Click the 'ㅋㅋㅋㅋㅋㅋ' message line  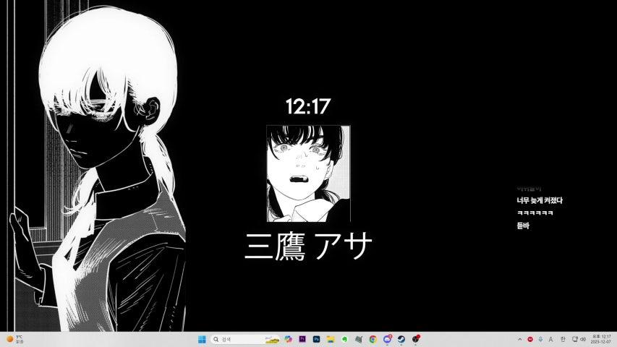(535, 213)
